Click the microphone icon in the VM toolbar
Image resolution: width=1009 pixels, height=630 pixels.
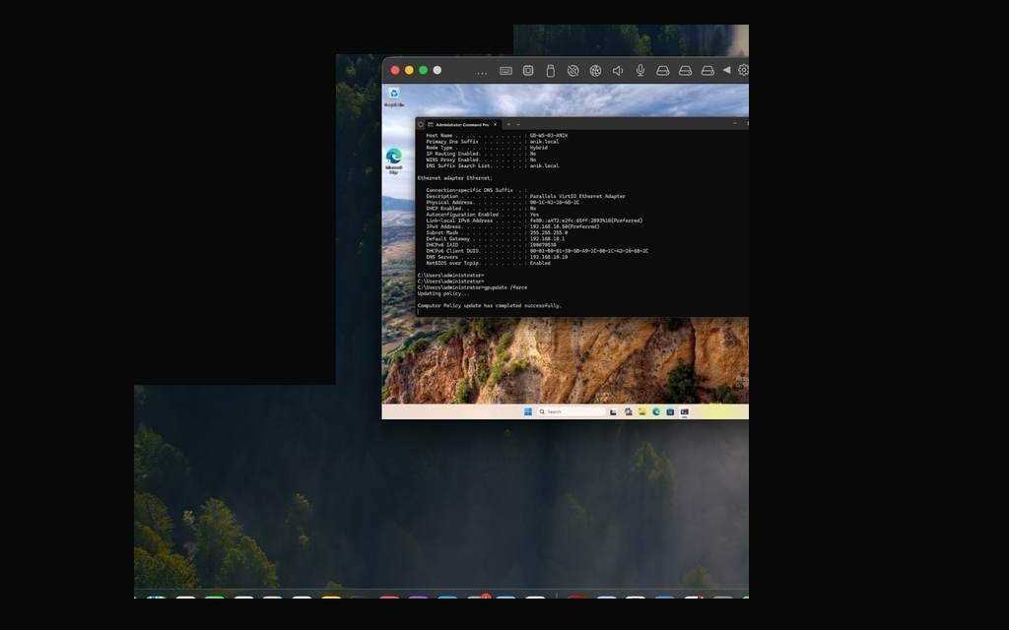(640, 71)
